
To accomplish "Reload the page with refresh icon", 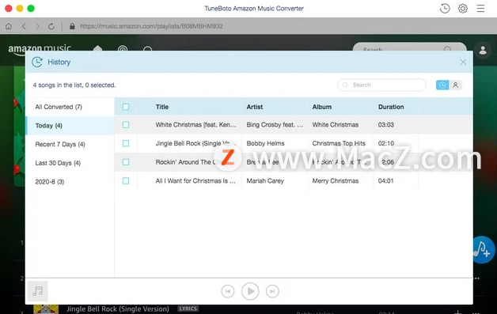I will click(51, 26).
